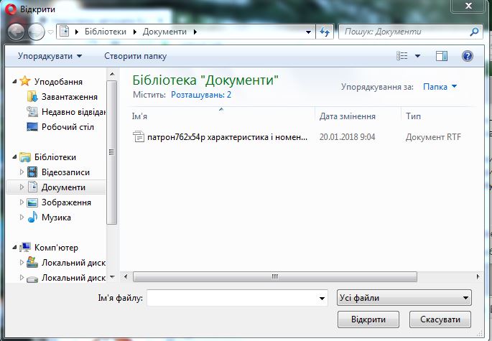Change view using the view icon
Image resolution: width=492 pixels, height=341 pixels.
[x=402, y=56]
